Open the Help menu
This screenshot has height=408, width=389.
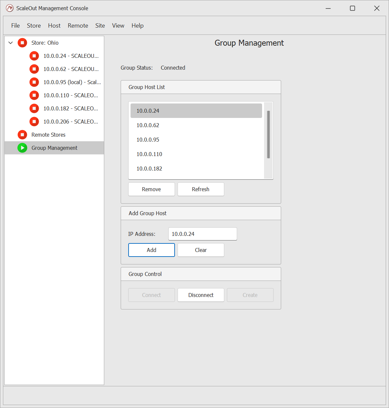137,26
